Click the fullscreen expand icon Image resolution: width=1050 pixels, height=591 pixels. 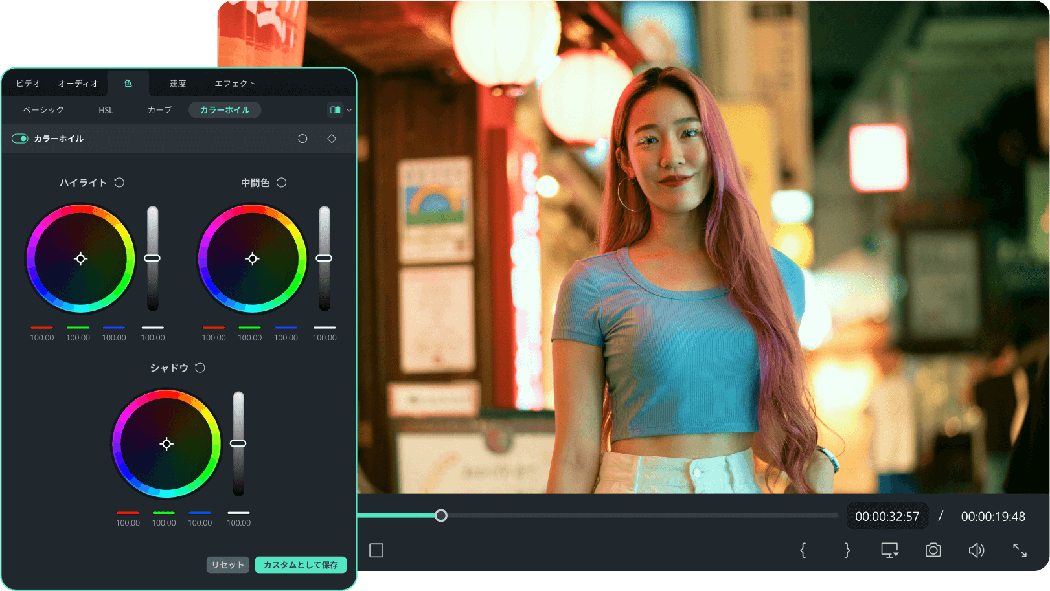pos(1020,550)
